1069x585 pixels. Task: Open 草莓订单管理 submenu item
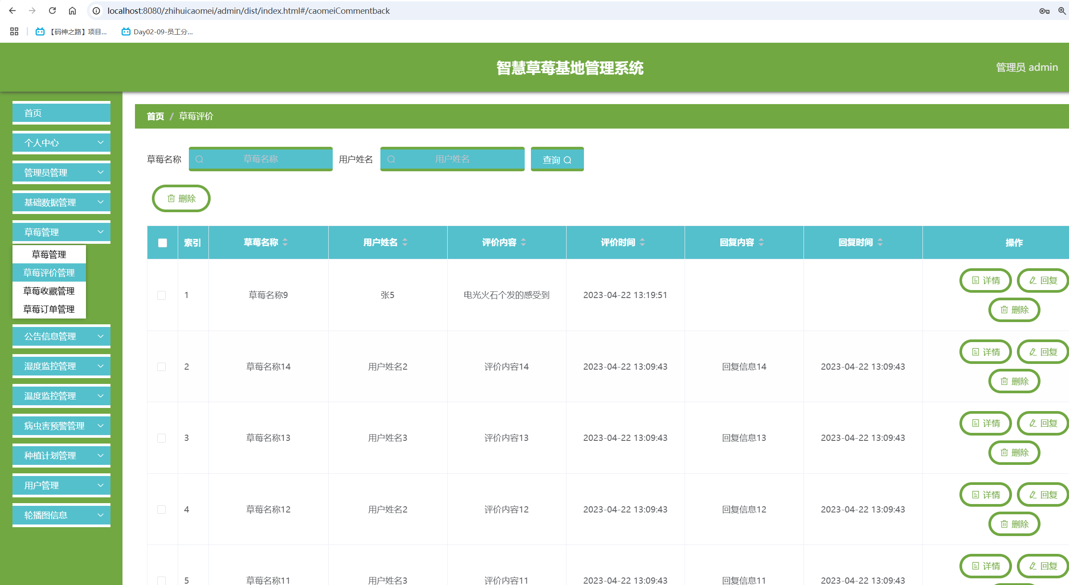click(49, 309)
